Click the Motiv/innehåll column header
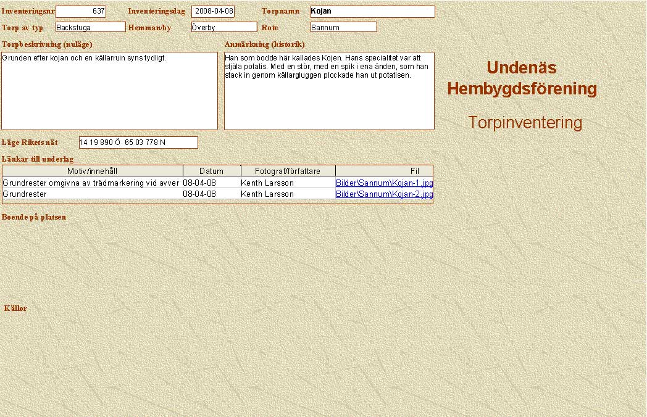Viewport: 647px width, 417px height. [x=93, y=171]
